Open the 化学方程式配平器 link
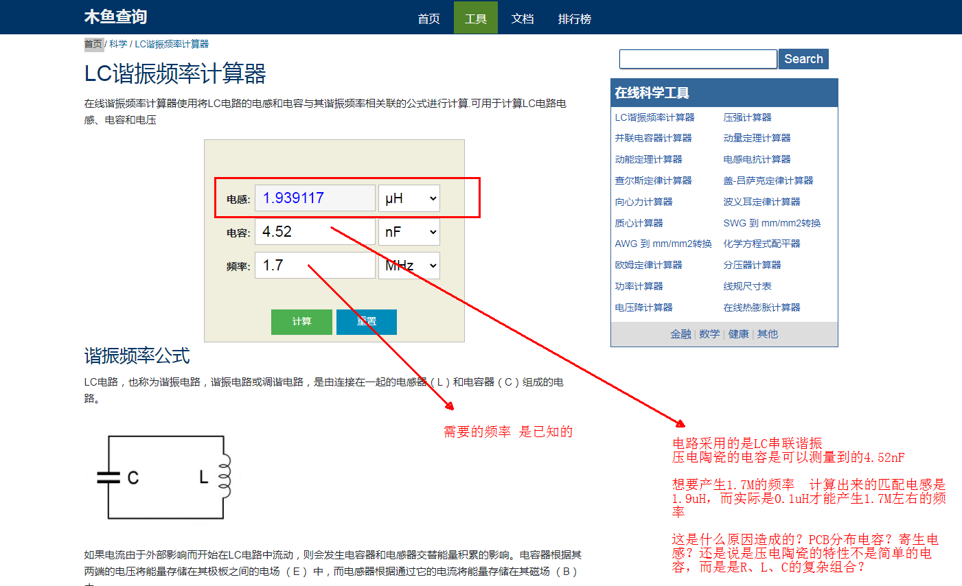The width and height of the screenshot is (962, 586). coord(761,244)
